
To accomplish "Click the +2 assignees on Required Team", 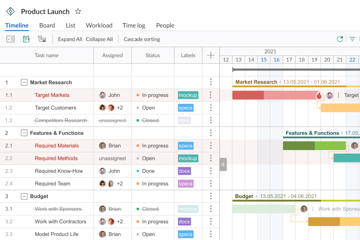I will (120, 184).
